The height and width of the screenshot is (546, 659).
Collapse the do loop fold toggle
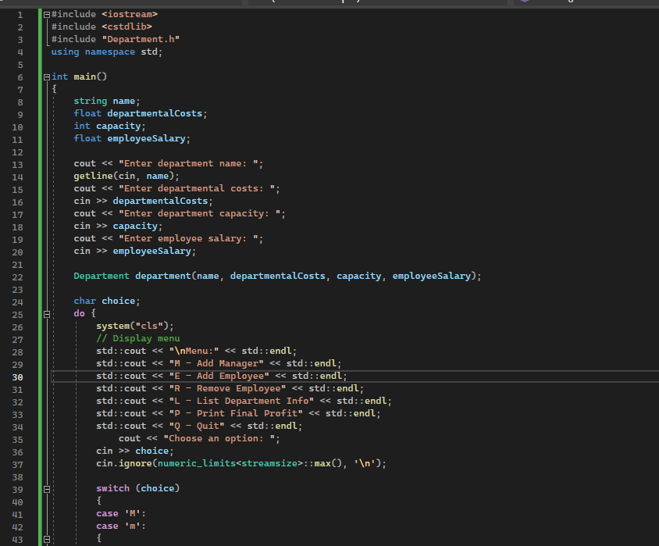(47, 314)
